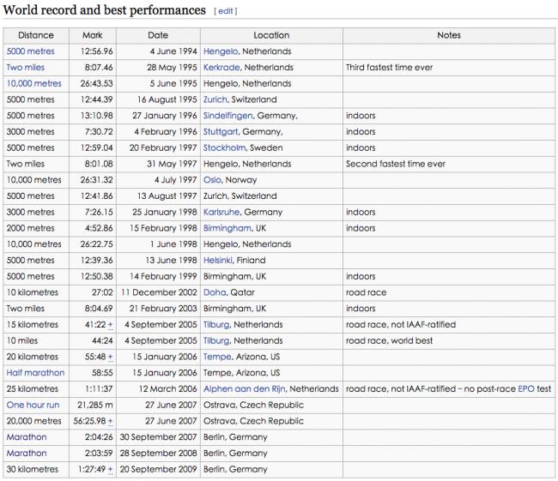
Task: Open the One hour run link
Action: [x=33, y=405]
